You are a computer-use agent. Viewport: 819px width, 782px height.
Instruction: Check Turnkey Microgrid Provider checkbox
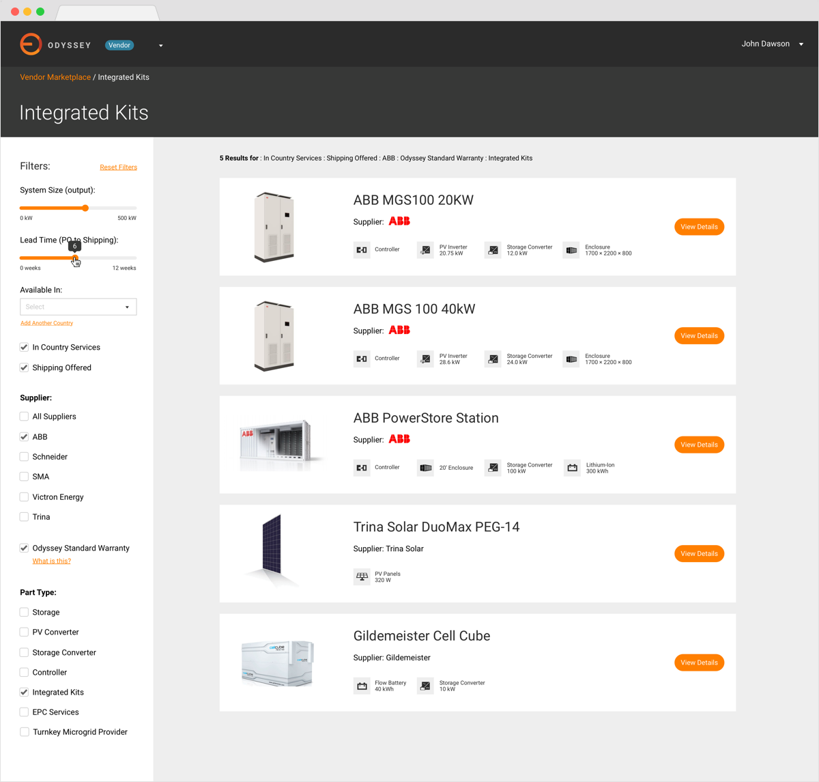click(x=25, y=732)
